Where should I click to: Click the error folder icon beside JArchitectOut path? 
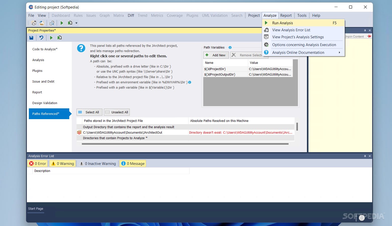pyautogui.click(x=79, y=132)
